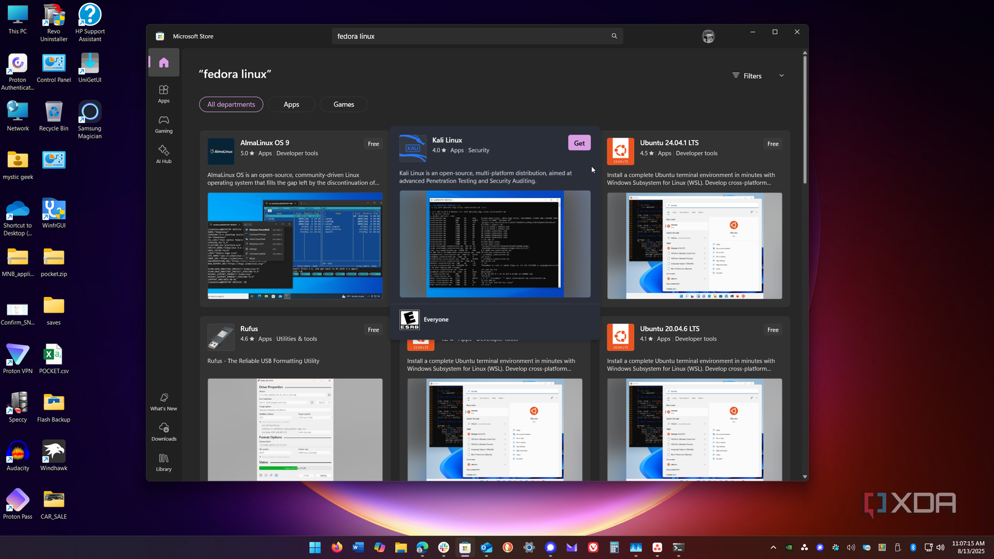Viewport: 994px width, 559px height.
Task: Select the All departments filter
Action: 231,104
